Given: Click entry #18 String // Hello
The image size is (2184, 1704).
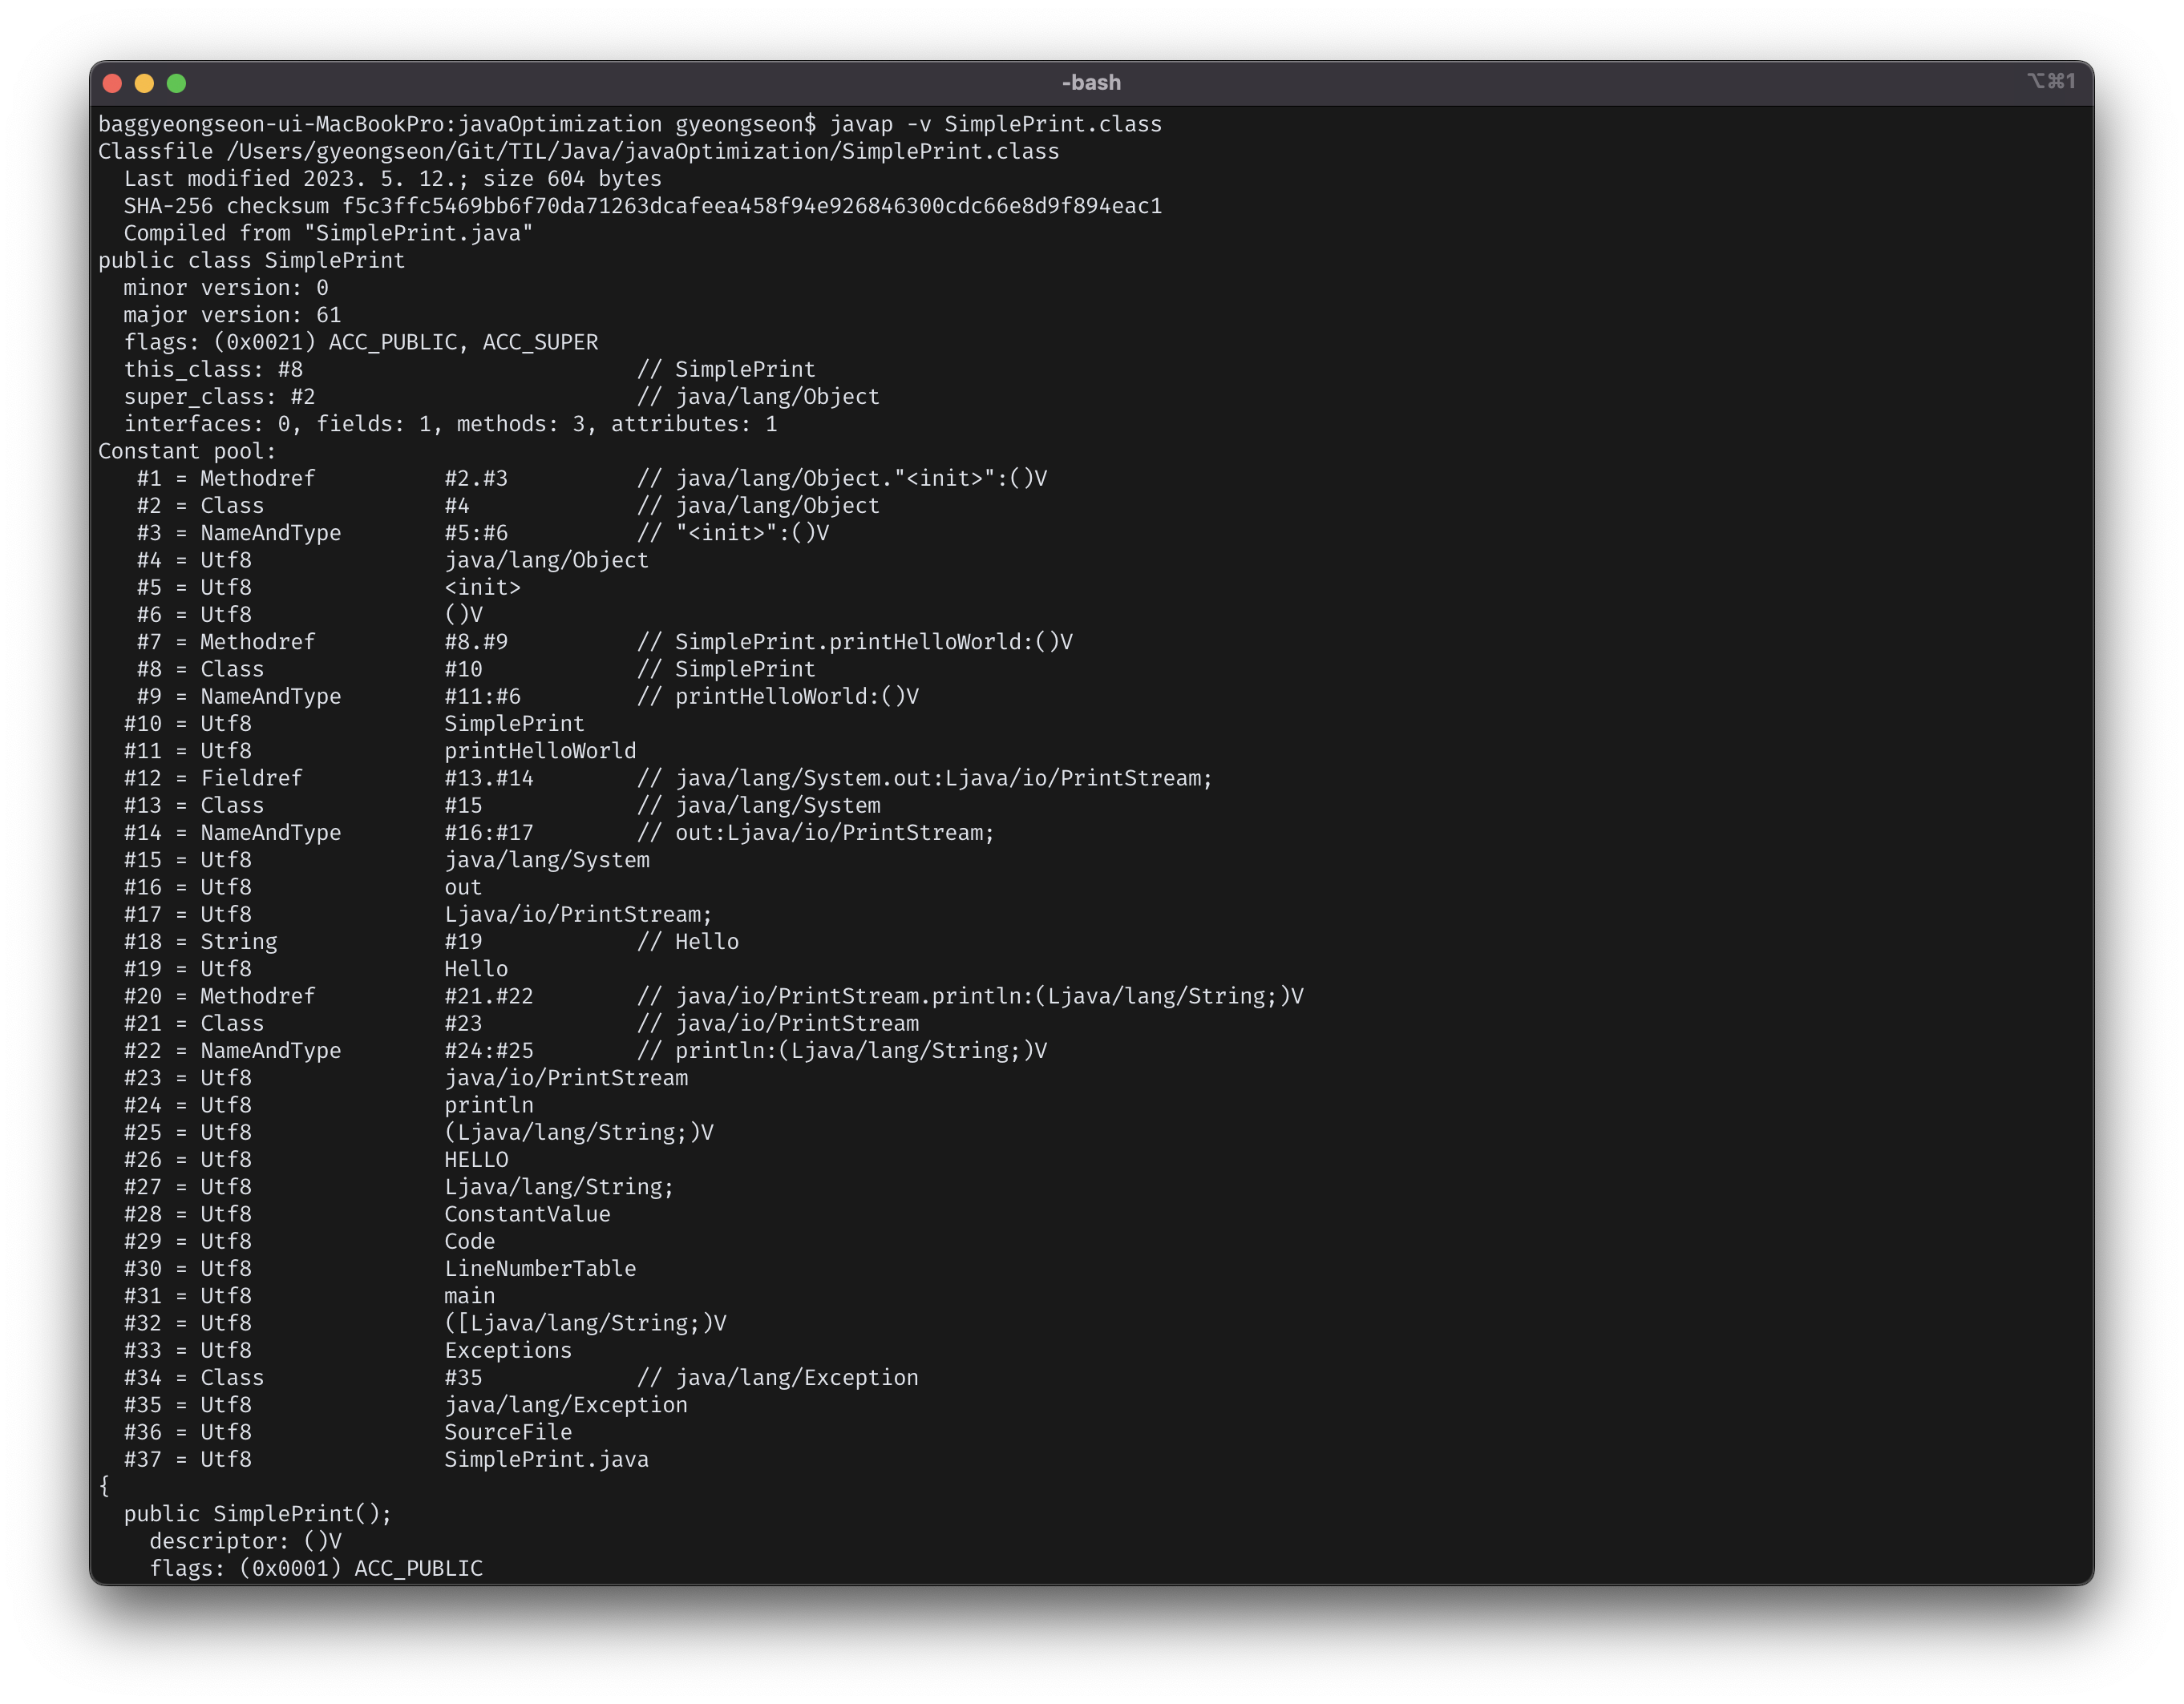Looking at the screenshot, I should tap(431, 942).
